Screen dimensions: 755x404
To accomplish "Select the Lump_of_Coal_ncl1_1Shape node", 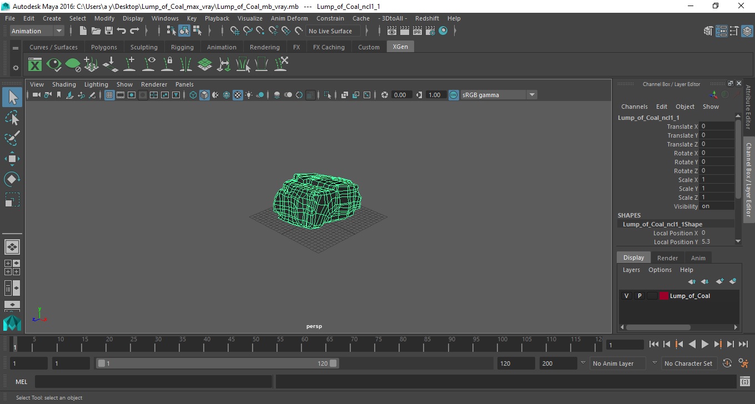I will (x=662, y=224).
